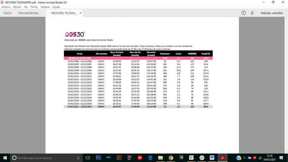Image resolution: width=288 pixels, height=162 pixels.
Task: Click the 01/01/2021 - 21/01/2021 date cell
Action: (x=80, y=107)
